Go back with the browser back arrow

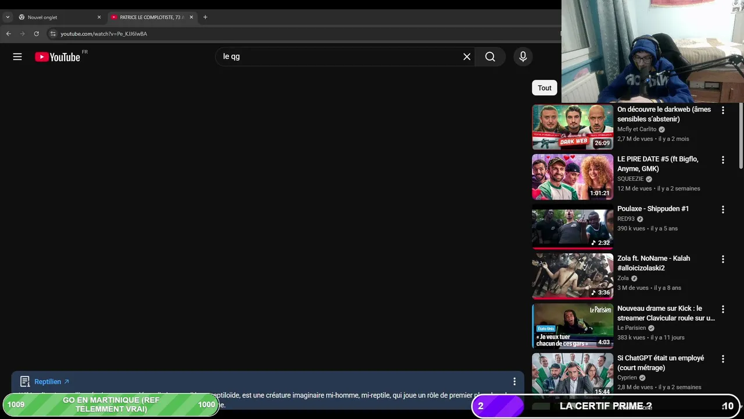pyautogui.click(x=8, y=34)
